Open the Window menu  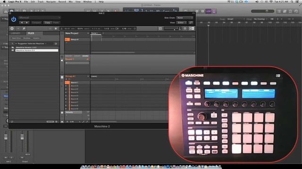87,1
